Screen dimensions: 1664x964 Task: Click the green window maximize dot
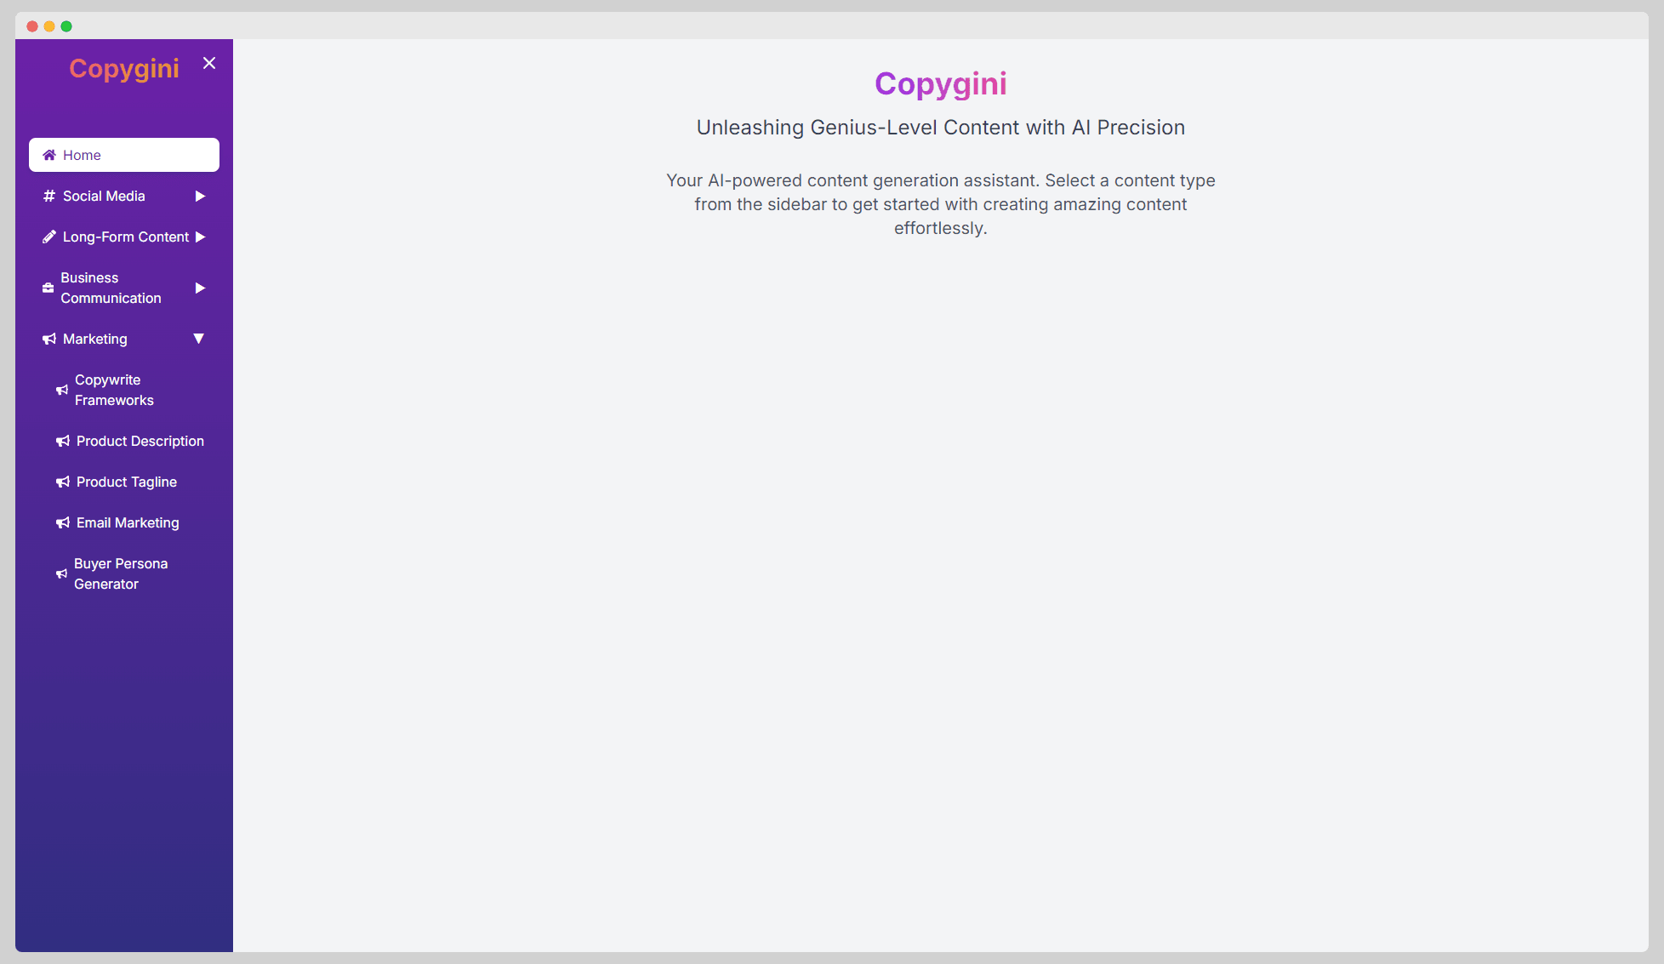click(x=66, y=26)
